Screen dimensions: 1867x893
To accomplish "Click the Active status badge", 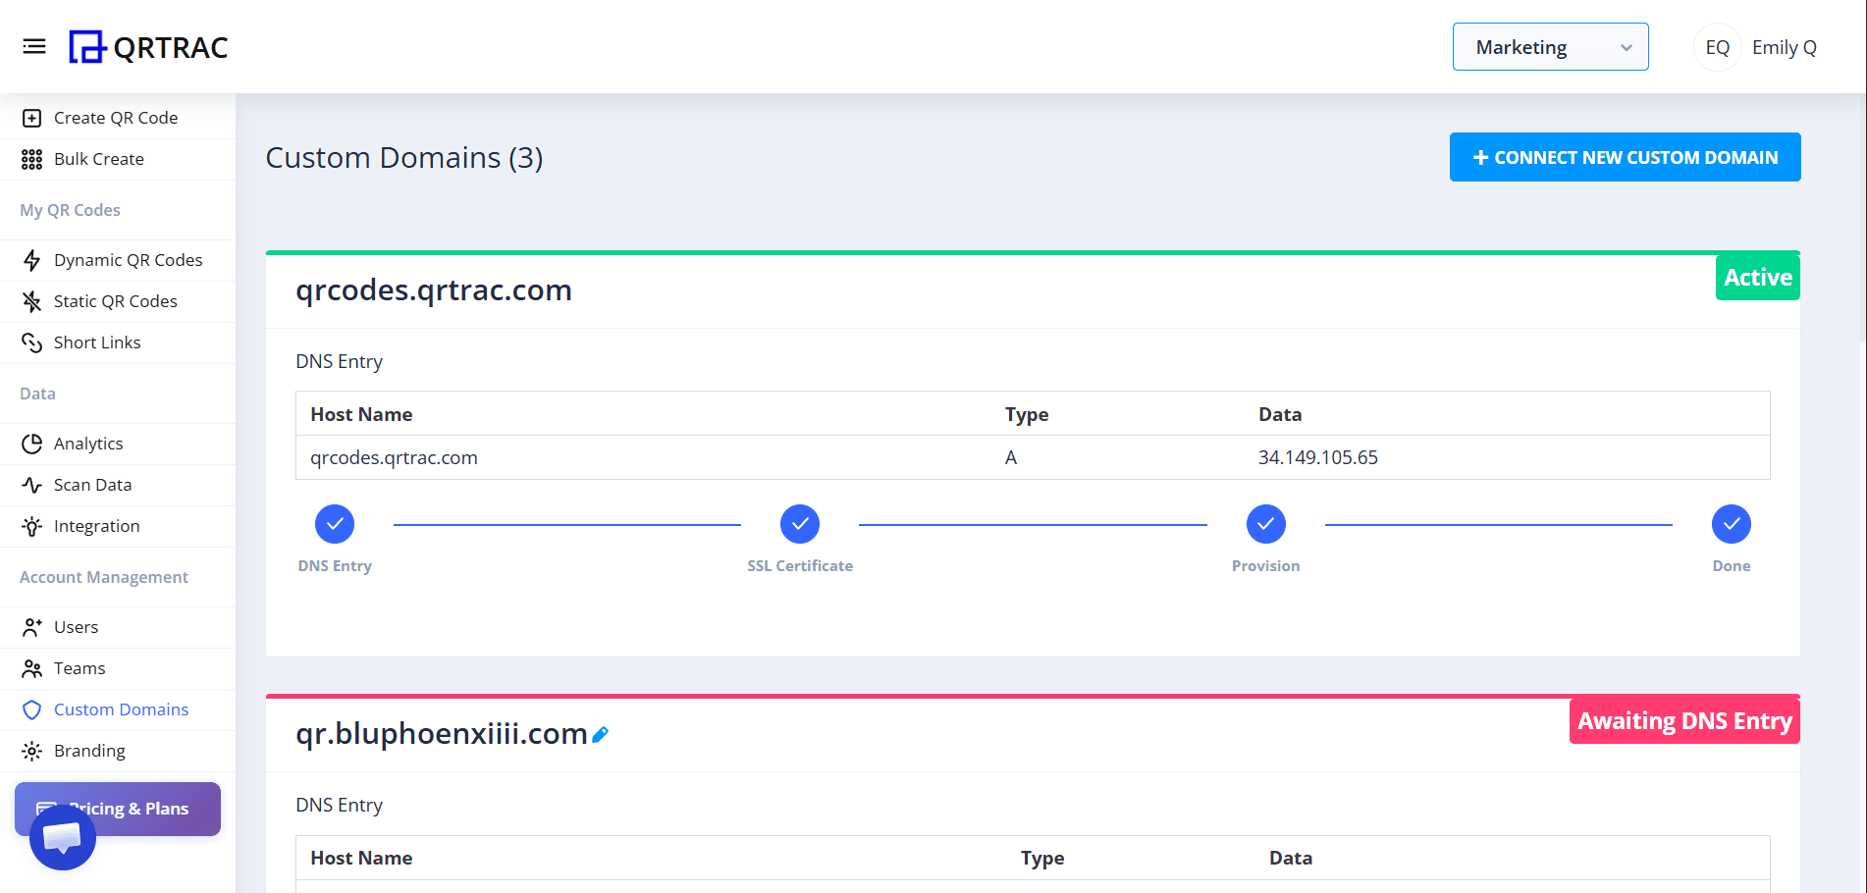I will coord(1757,278).
